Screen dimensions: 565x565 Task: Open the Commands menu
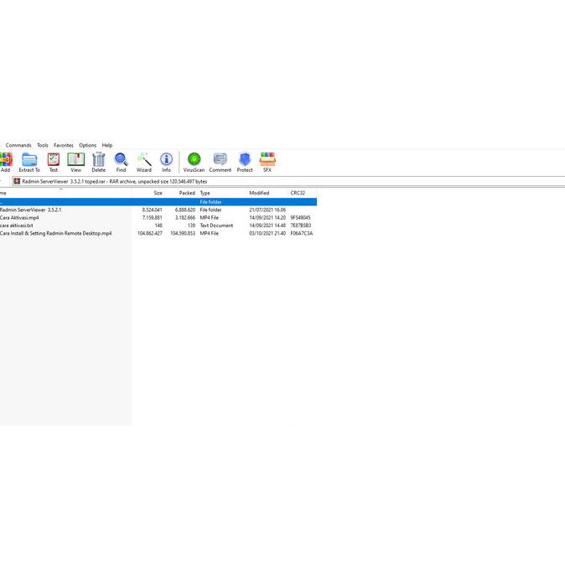click(18, 145)
